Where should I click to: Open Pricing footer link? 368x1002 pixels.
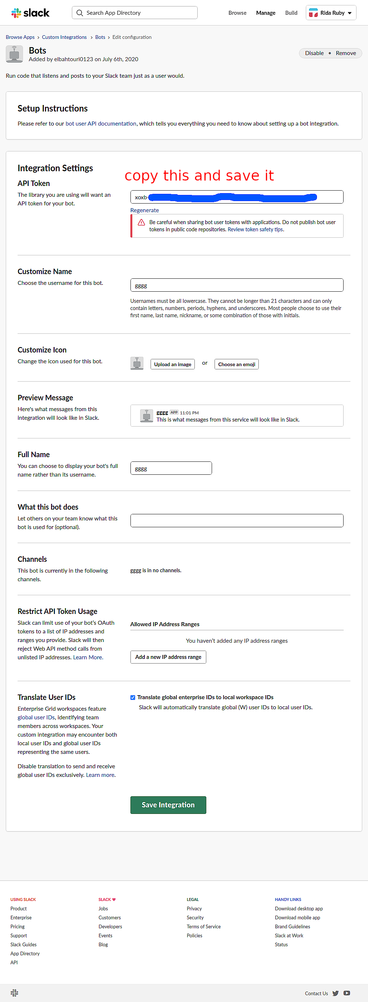(x=18, y=926)
